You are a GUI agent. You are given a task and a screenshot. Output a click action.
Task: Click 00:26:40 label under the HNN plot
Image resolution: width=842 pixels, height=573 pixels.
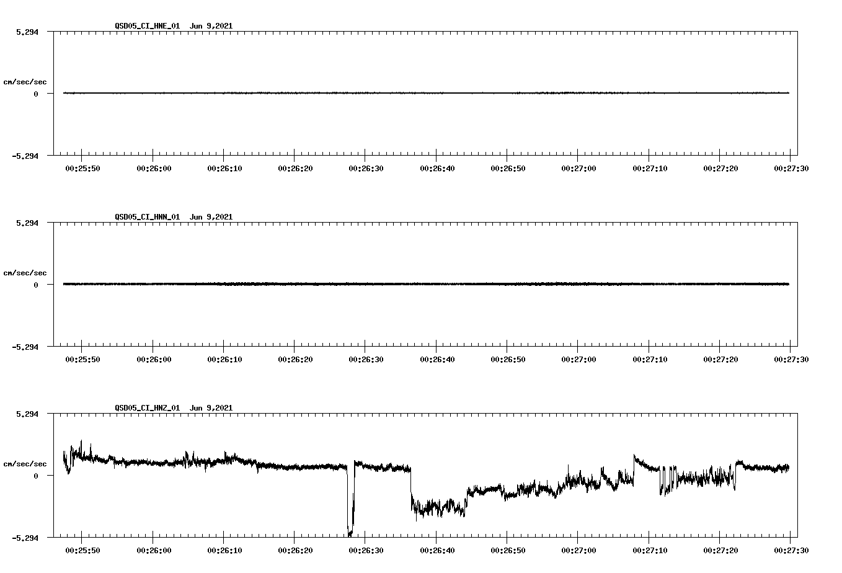coord(437,360)
